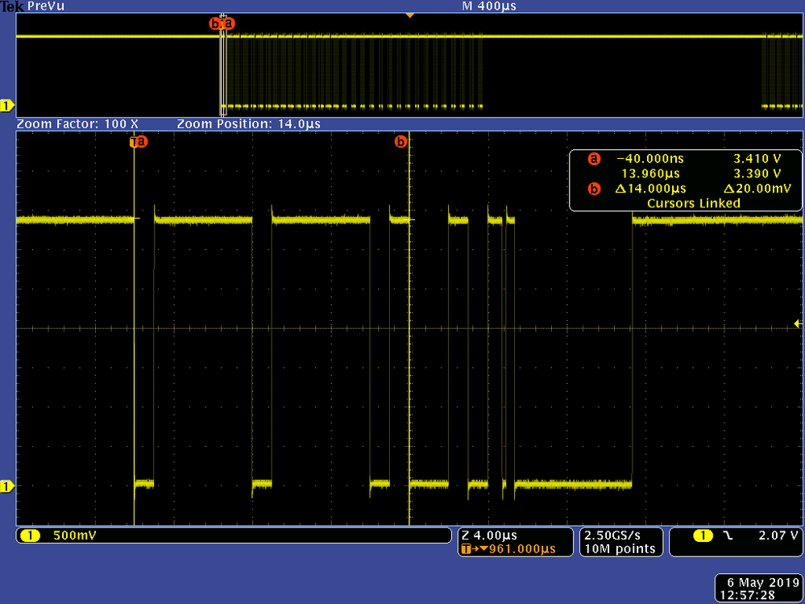Select the orange trigger position marker in overview
Screen dimensions: 805x604
pos(409,16)
